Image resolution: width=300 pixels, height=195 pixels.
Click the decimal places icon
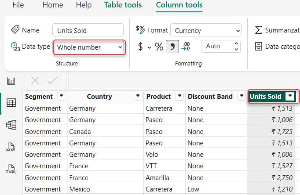pyautogui.click(x=186, y=47)
